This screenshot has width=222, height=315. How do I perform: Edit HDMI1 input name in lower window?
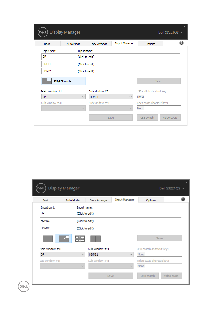coord(85,221)
